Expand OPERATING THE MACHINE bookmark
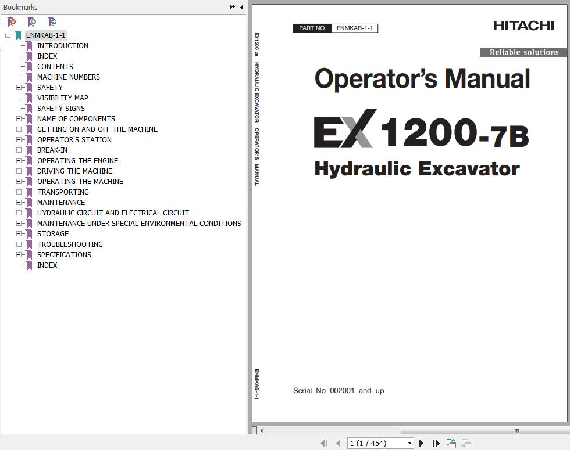 point(19,181)
